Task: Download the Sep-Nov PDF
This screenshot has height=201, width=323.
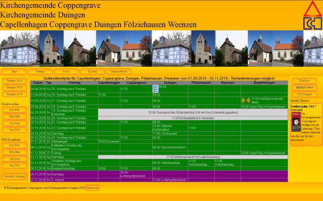Action: coord(15,165)
